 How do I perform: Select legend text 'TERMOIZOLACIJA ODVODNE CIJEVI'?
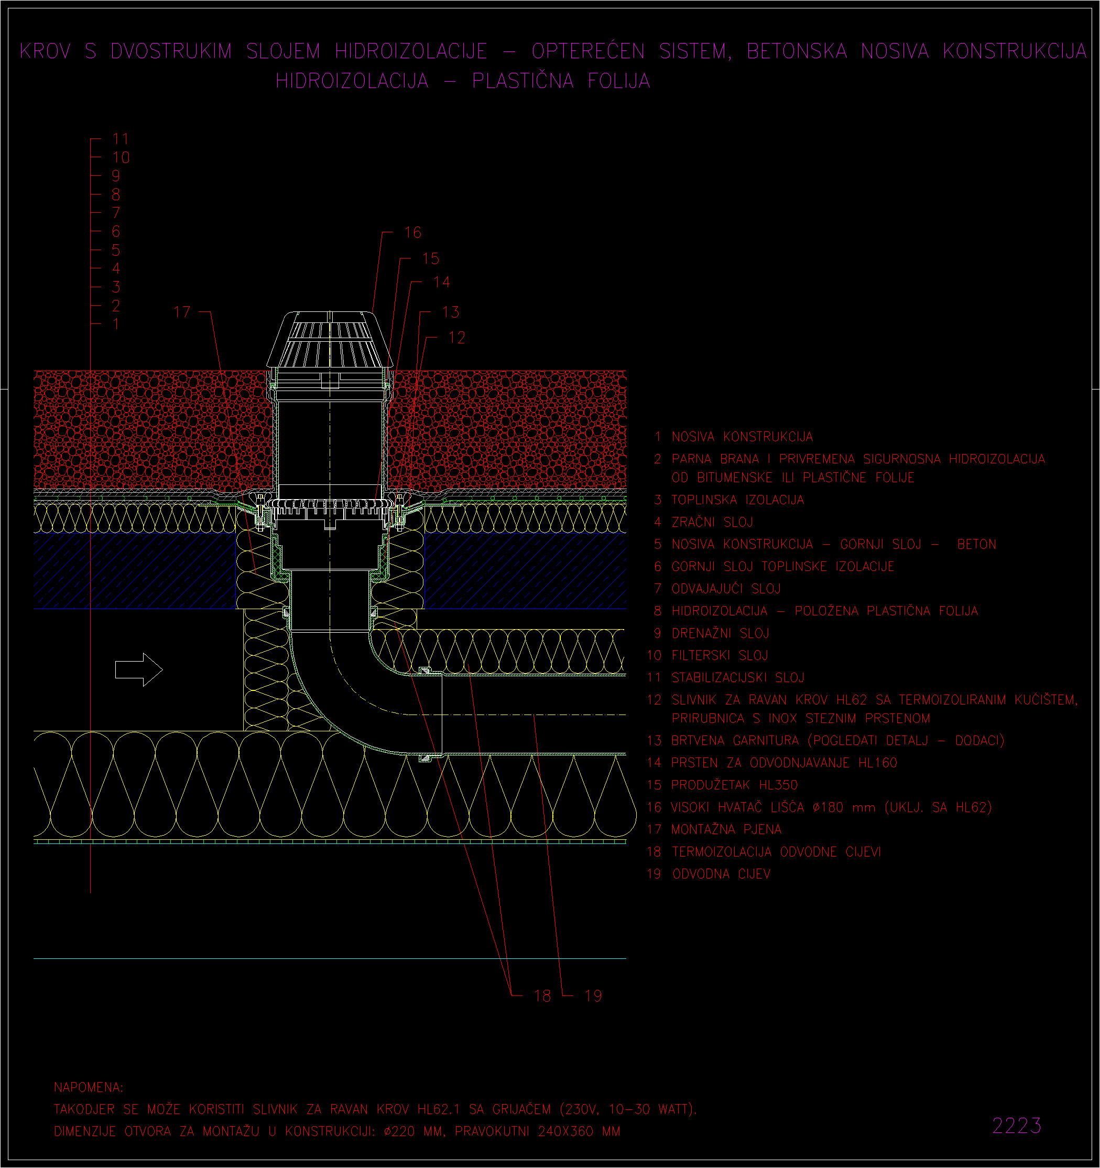[x=777, y=851]
